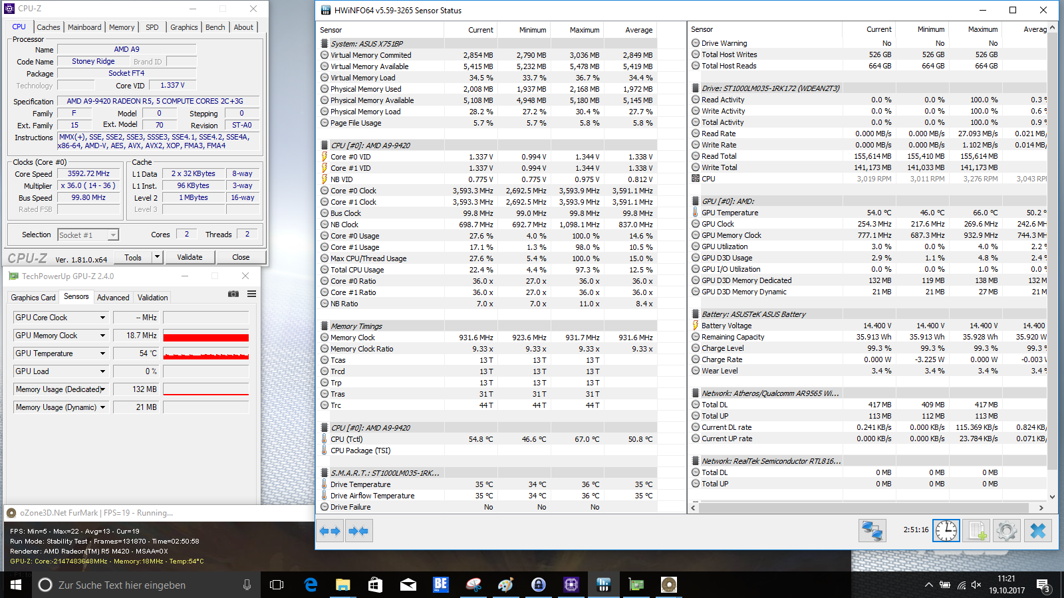Open GPU-Z Validation tab

click(x=152, y=298)
